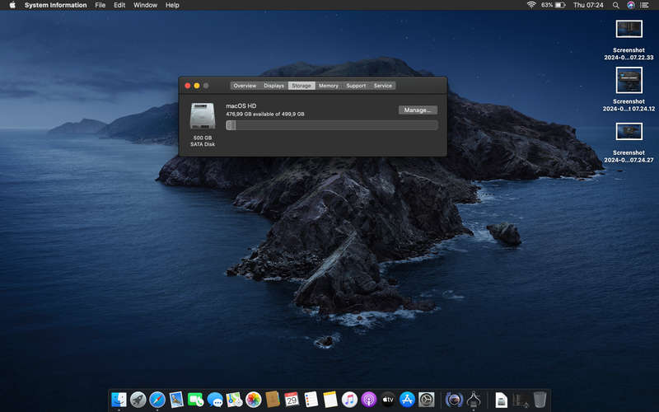Open FaceTime from the Dock
This screenshot has height=412, width=659.
coord(195,400)
